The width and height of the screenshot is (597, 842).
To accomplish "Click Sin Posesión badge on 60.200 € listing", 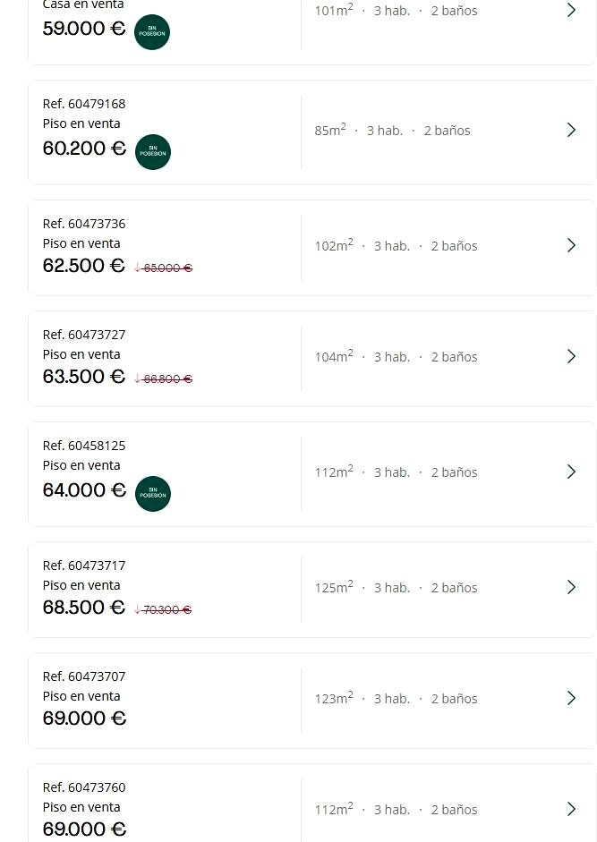I will pos(152,152).
